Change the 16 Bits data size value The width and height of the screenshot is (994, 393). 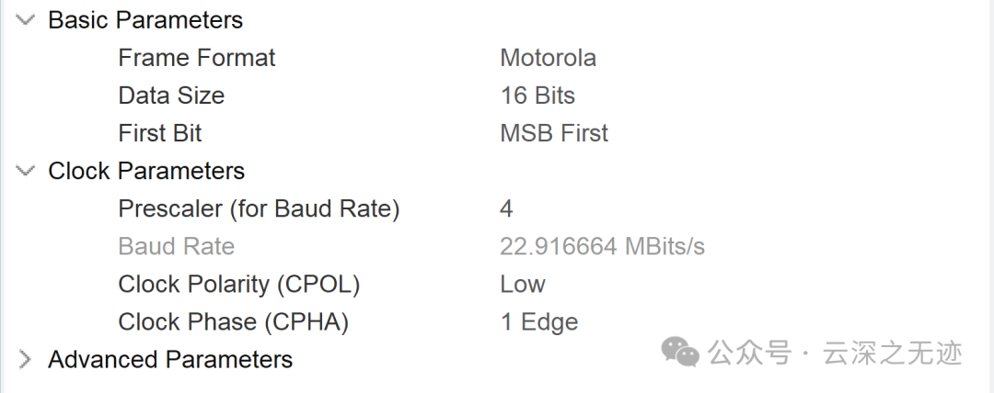tap(537, 95)
